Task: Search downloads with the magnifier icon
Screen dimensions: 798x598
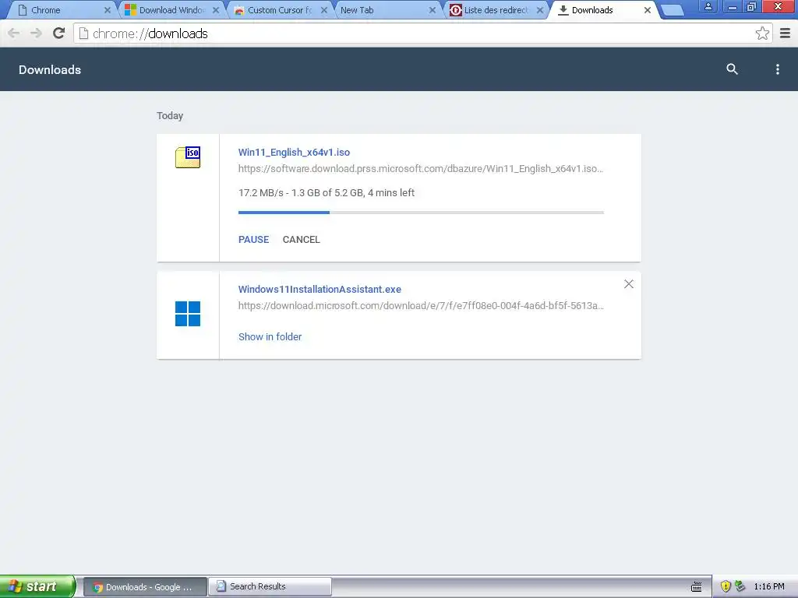Action: coord(732,69)
